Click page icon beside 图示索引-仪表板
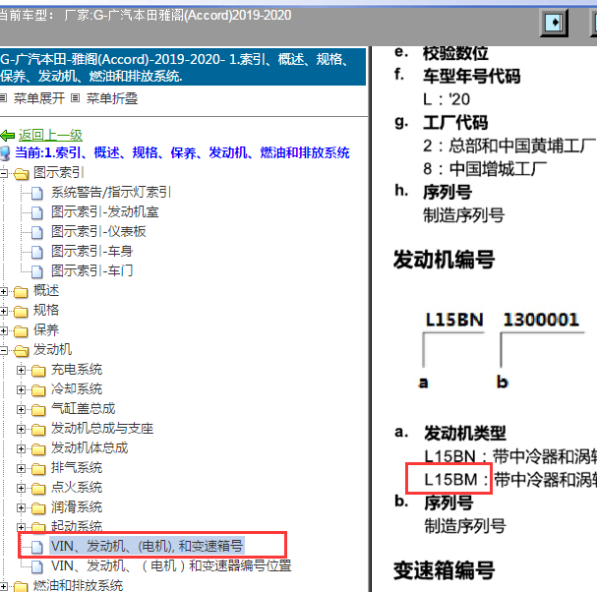Image resolution: width=597 pixels, height=592 pixels. [x=37, y=232]
